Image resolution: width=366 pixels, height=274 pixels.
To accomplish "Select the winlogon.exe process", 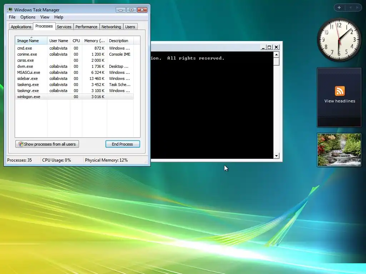I will coord(74,97).
